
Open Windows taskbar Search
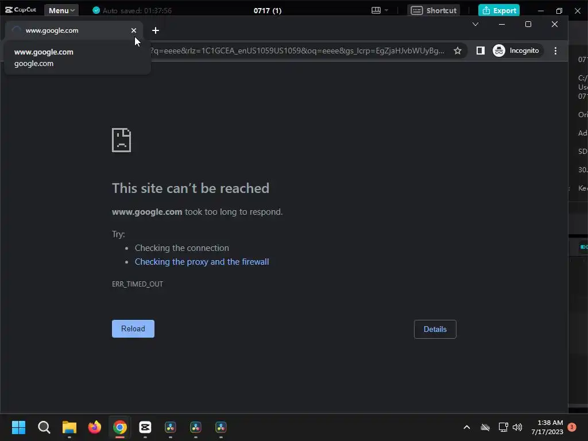point(44,427)
